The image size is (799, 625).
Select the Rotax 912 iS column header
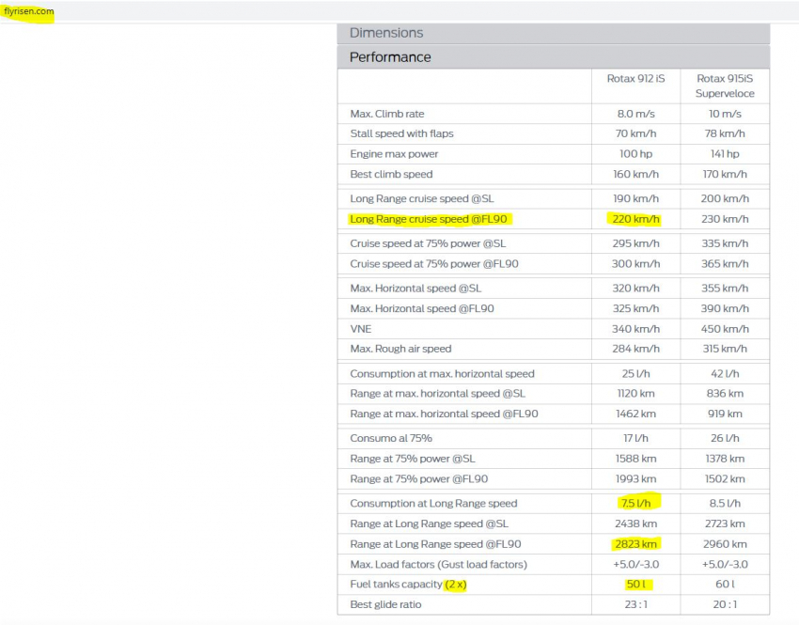click(x=635, y=78)
